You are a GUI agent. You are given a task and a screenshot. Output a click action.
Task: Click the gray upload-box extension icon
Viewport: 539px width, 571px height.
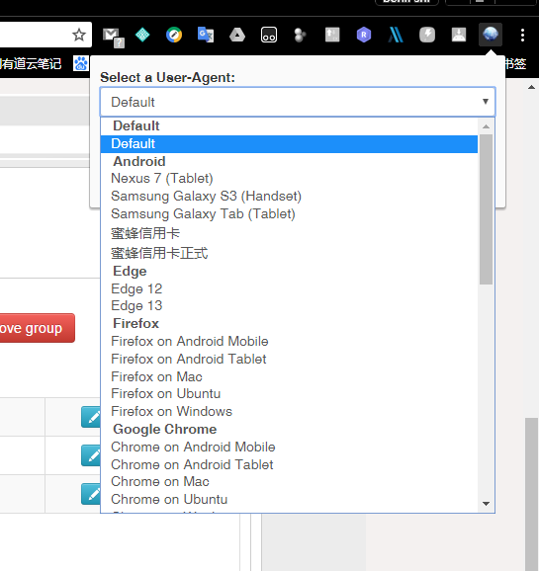[332, 35]
